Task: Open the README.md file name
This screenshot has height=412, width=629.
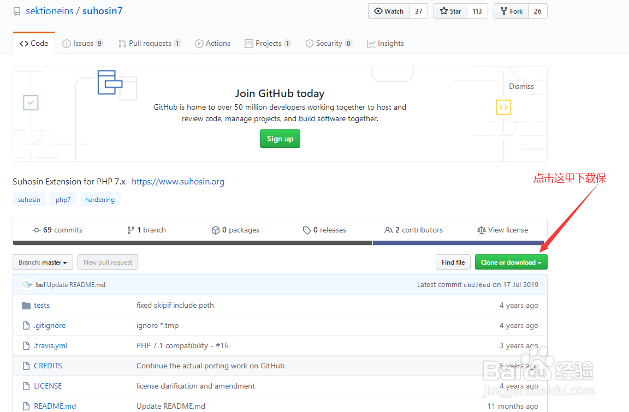Action: pos(55,406)
